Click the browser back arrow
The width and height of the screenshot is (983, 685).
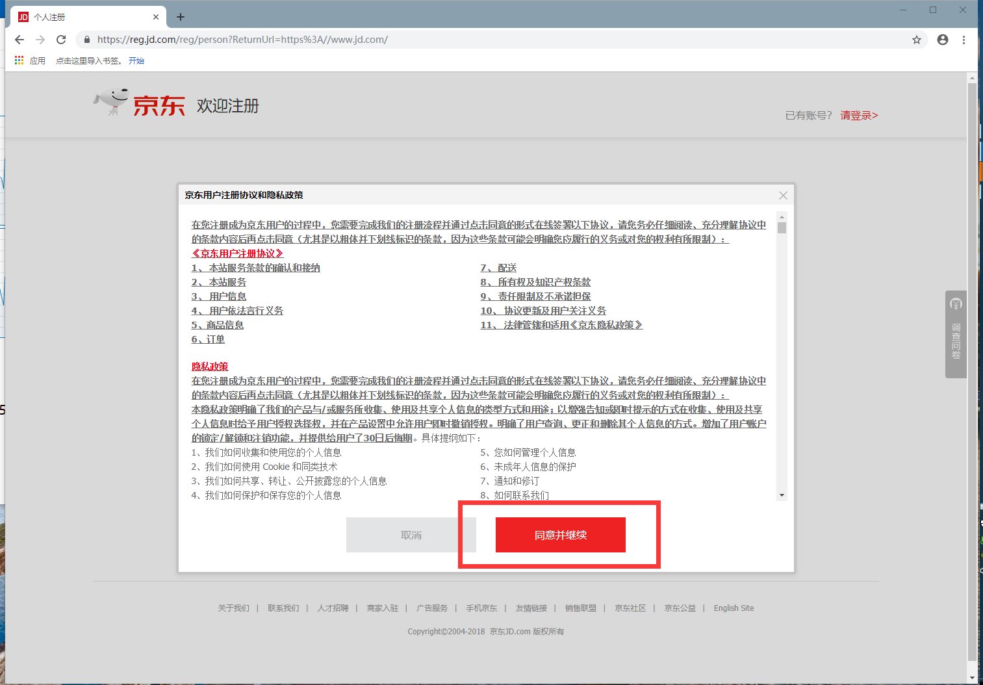pos(19,39)
